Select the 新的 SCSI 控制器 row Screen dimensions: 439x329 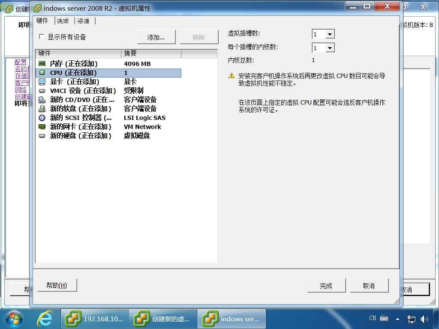tap(108, 118)
